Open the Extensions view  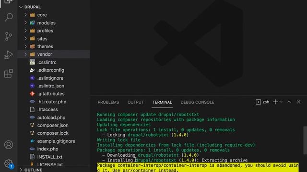[x=9, y=74]
